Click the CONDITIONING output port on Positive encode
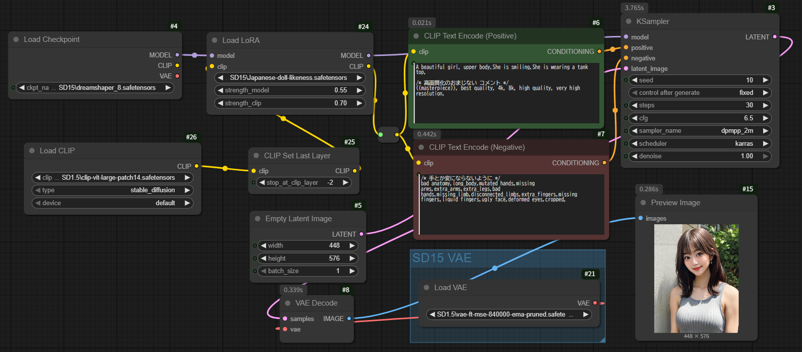The height and width of the screenshot is (352, 802). tap(599, 51)
